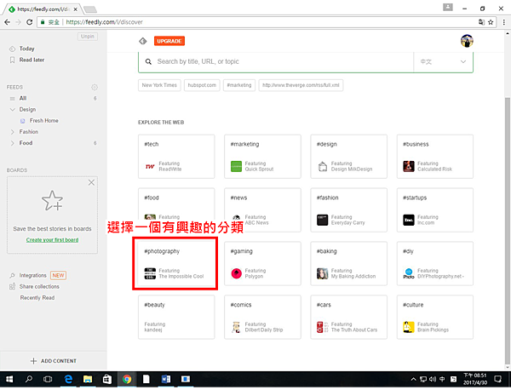The image size is (511, 390).
Task: Open File Explorer from taskbar
Action: (88, 379)
